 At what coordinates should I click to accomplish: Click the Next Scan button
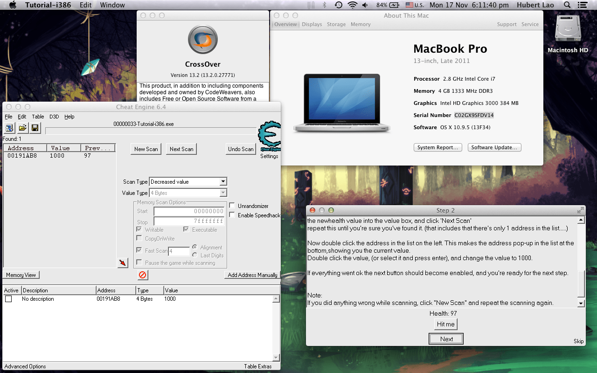pos(181,149)
